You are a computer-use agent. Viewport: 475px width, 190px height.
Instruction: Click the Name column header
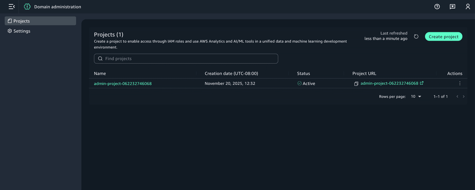point(100,74)
